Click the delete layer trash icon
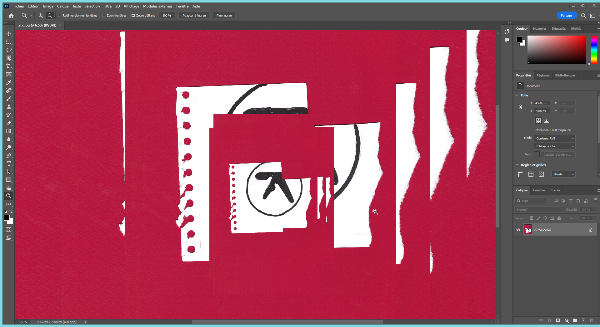The width and height of the screenshot is (600, 327). [592, 320]
